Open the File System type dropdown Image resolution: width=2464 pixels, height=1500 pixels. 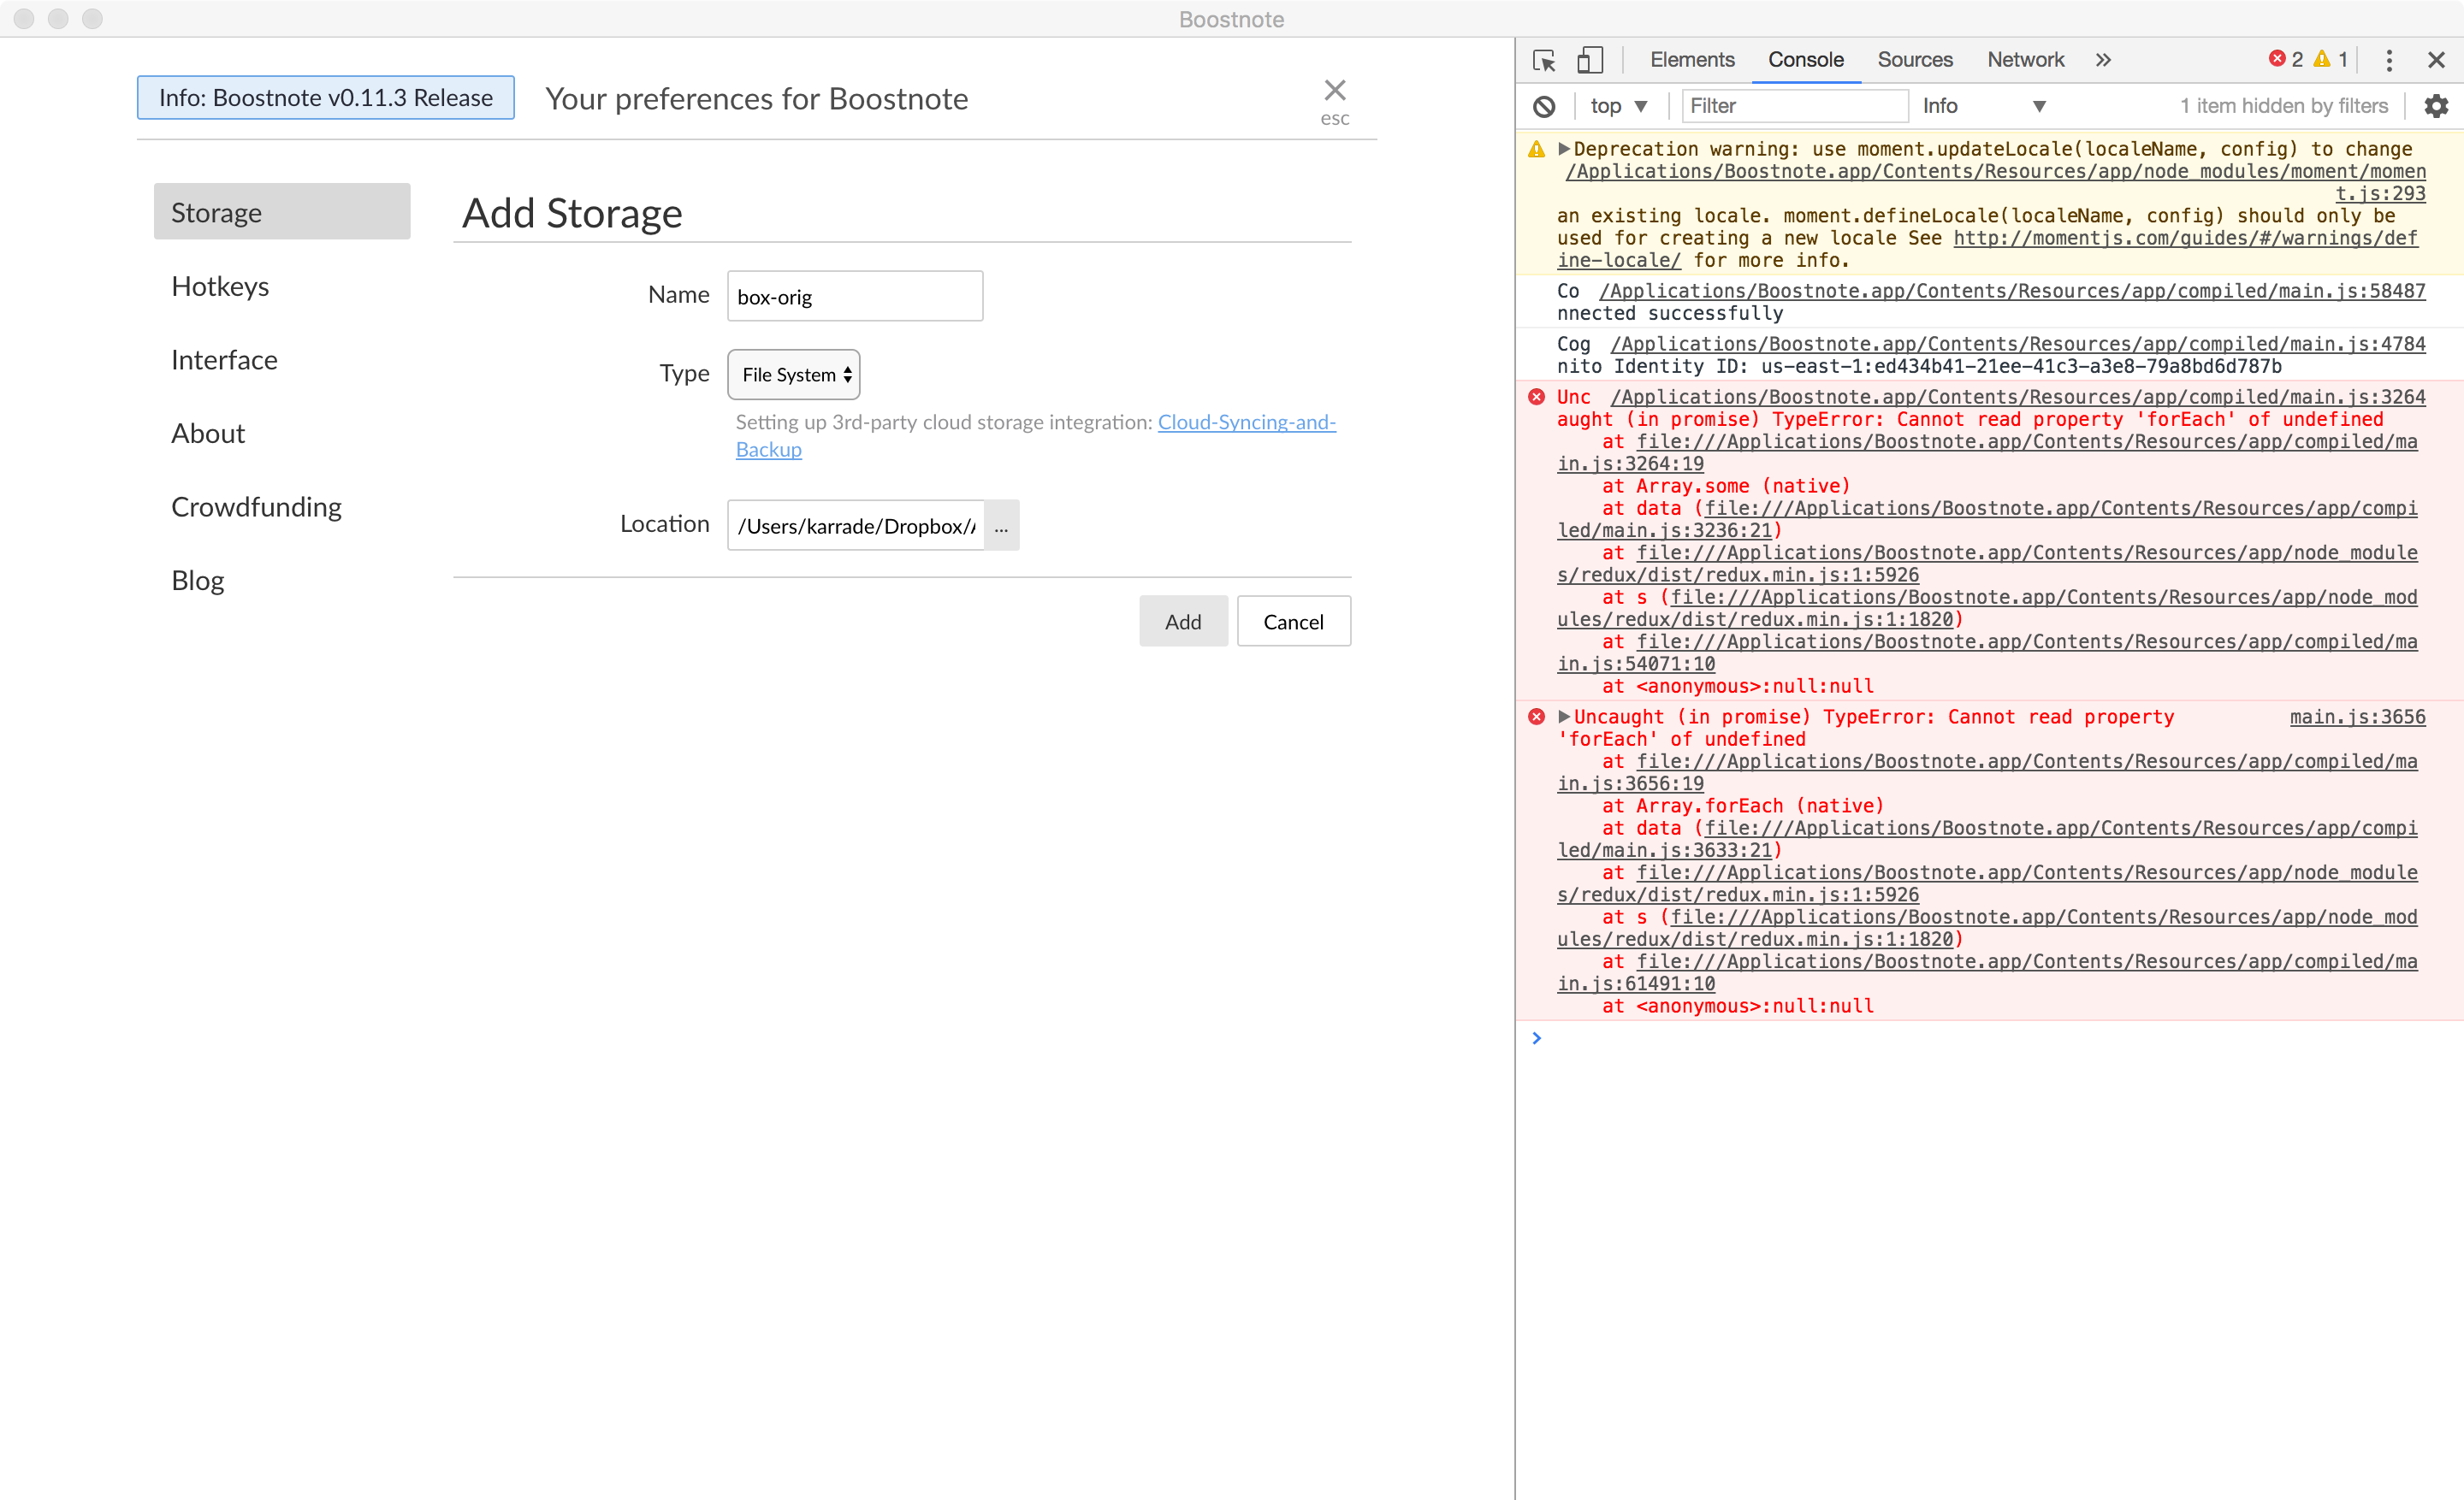click(794, 375)
